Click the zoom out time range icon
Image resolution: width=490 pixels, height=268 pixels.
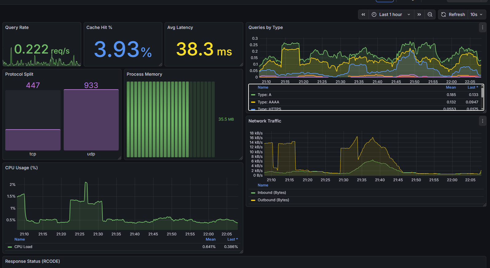click(430, 14)
